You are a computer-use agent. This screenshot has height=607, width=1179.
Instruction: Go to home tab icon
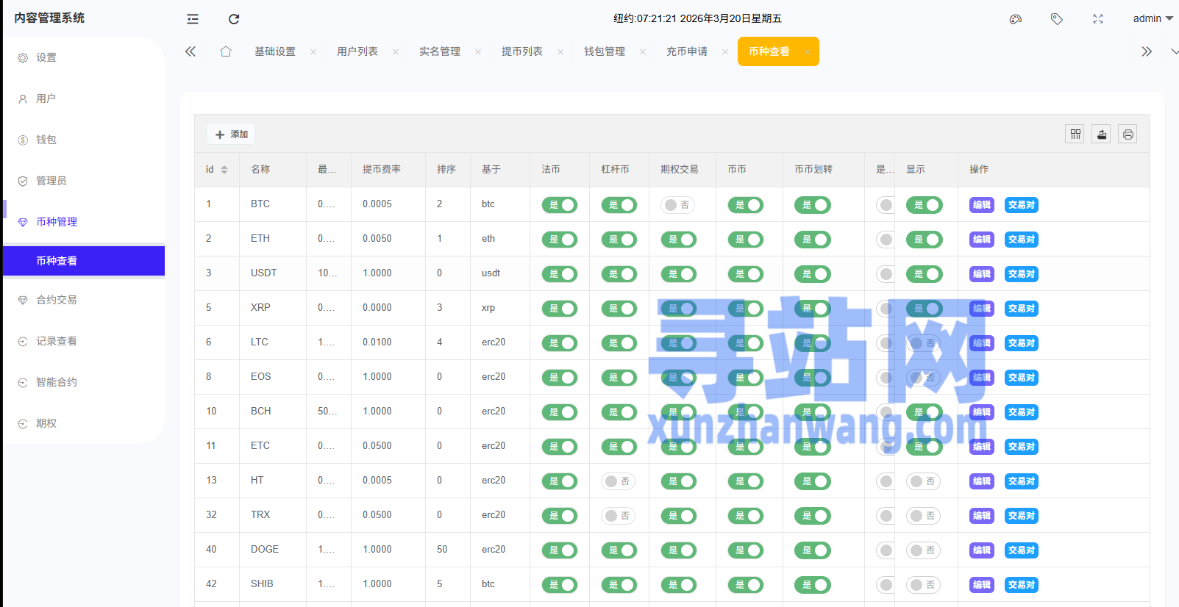(226, 51)
